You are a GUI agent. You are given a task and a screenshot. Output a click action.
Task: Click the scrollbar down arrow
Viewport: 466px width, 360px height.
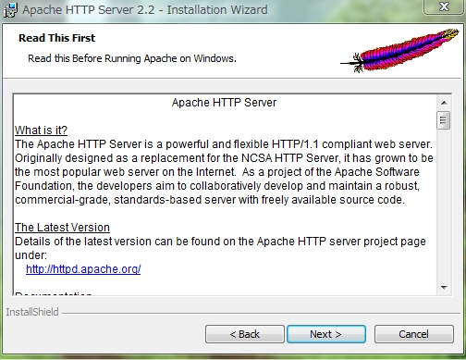point(444,288)
